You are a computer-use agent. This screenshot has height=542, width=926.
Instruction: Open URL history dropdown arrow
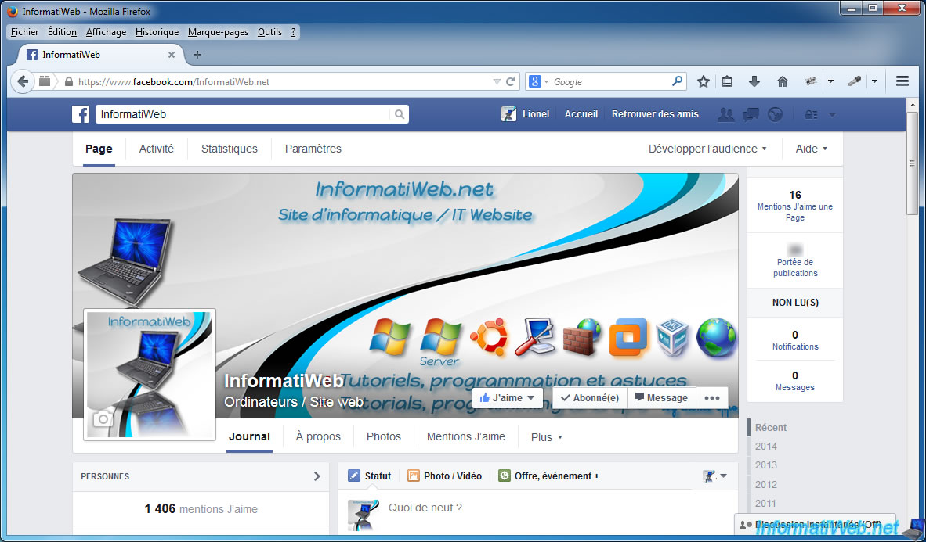click(497, 82)
